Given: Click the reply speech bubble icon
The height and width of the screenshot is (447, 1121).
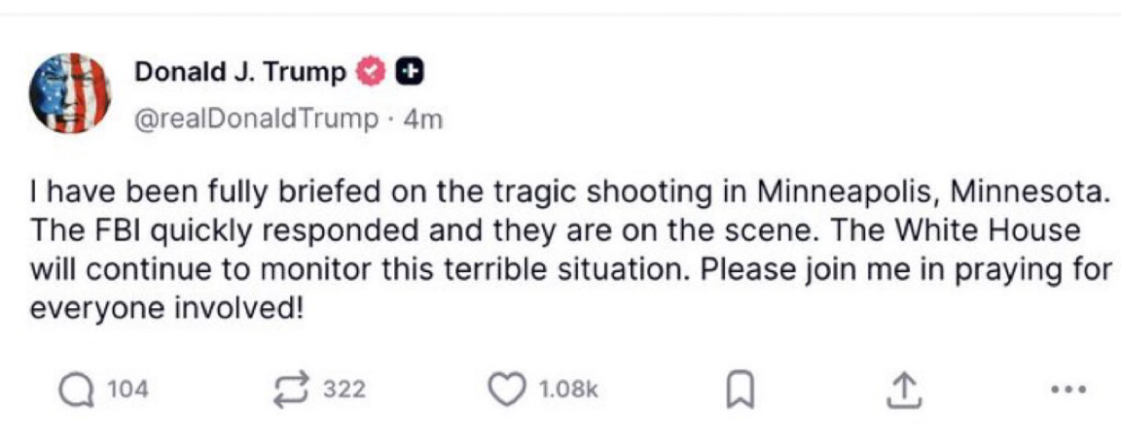Looking at the screenshot, I should (74, 390).
